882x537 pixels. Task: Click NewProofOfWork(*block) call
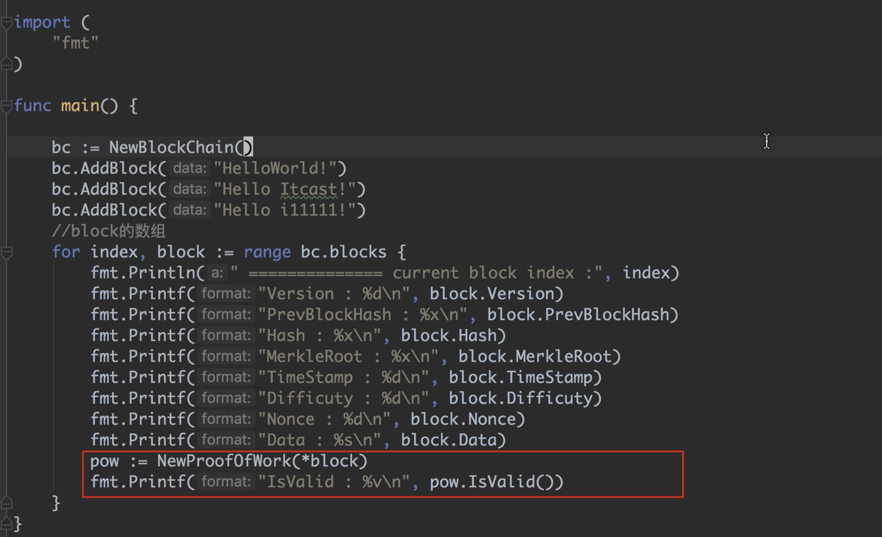(x=263, y=461)
